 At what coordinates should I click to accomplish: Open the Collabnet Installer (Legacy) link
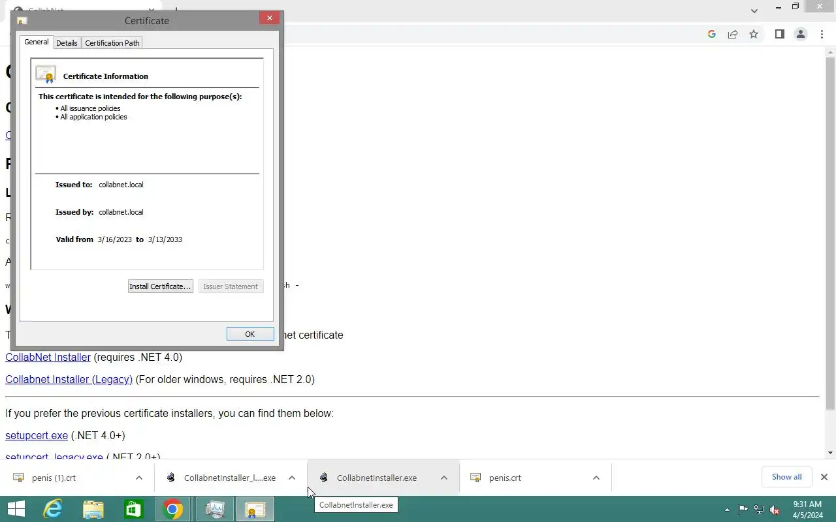(69, 380)
